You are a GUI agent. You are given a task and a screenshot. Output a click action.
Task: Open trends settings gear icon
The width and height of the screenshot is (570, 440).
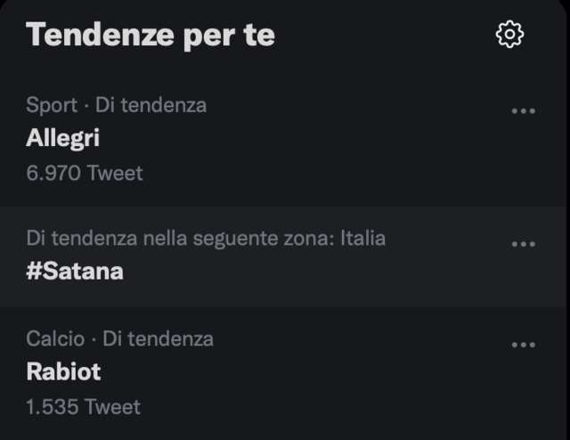[509, 34]
